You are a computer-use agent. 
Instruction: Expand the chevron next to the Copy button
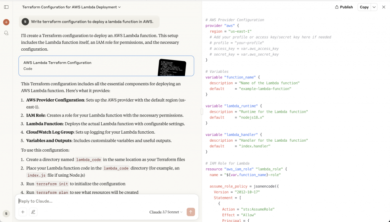pyautogui.click(x=374, y=7)
